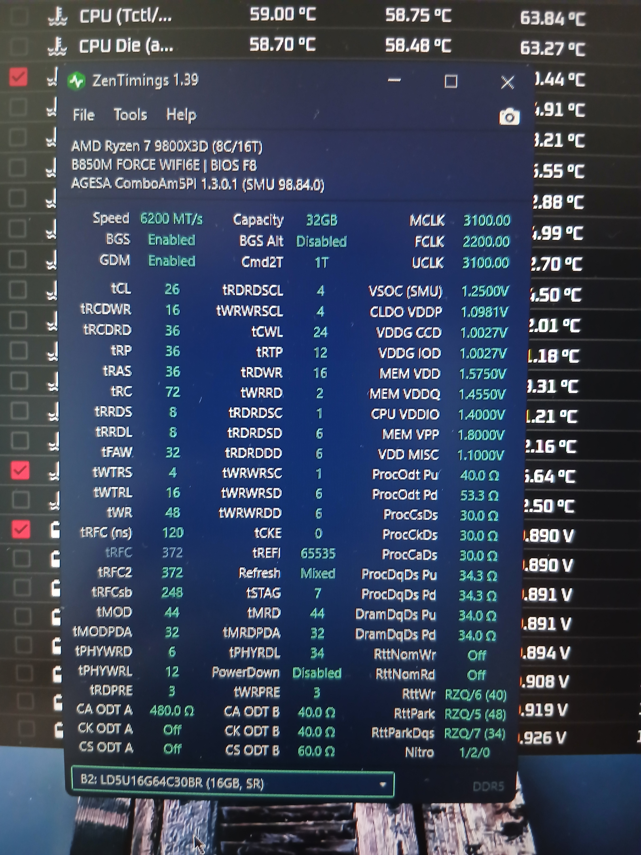The image size is (641, 855).
Task: Take a screenshot with the ZenTimings camera icon
Action: click(x=509, y=117)
